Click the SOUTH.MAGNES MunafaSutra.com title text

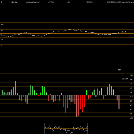click(120, 2)
